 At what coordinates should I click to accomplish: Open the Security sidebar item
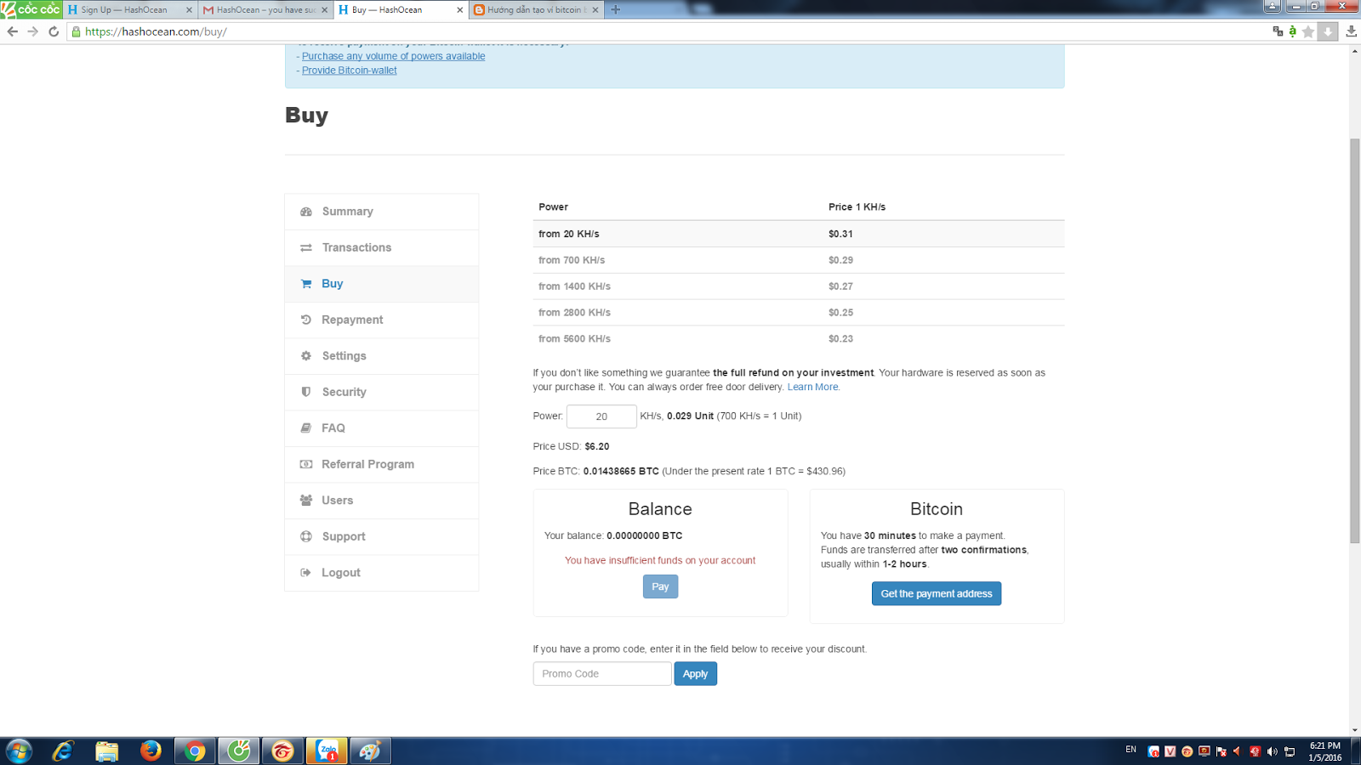(x=382, y=392)
